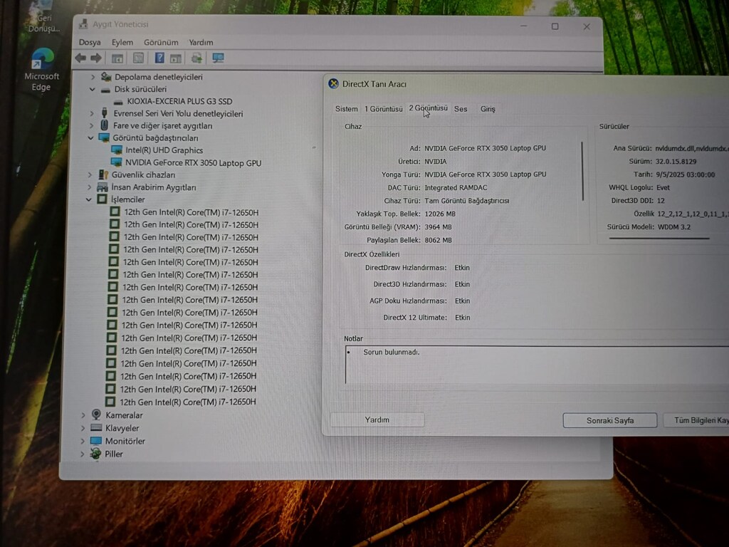Open the Görünüm menu
This screenshot has height=547, width=729.
[161, 42]
